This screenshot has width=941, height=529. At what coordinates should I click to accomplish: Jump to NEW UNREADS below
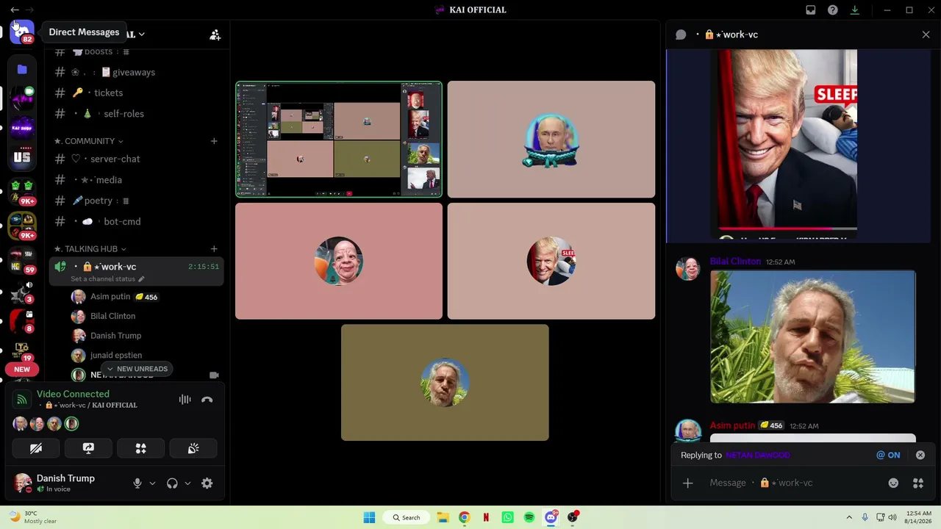point(137,369)
